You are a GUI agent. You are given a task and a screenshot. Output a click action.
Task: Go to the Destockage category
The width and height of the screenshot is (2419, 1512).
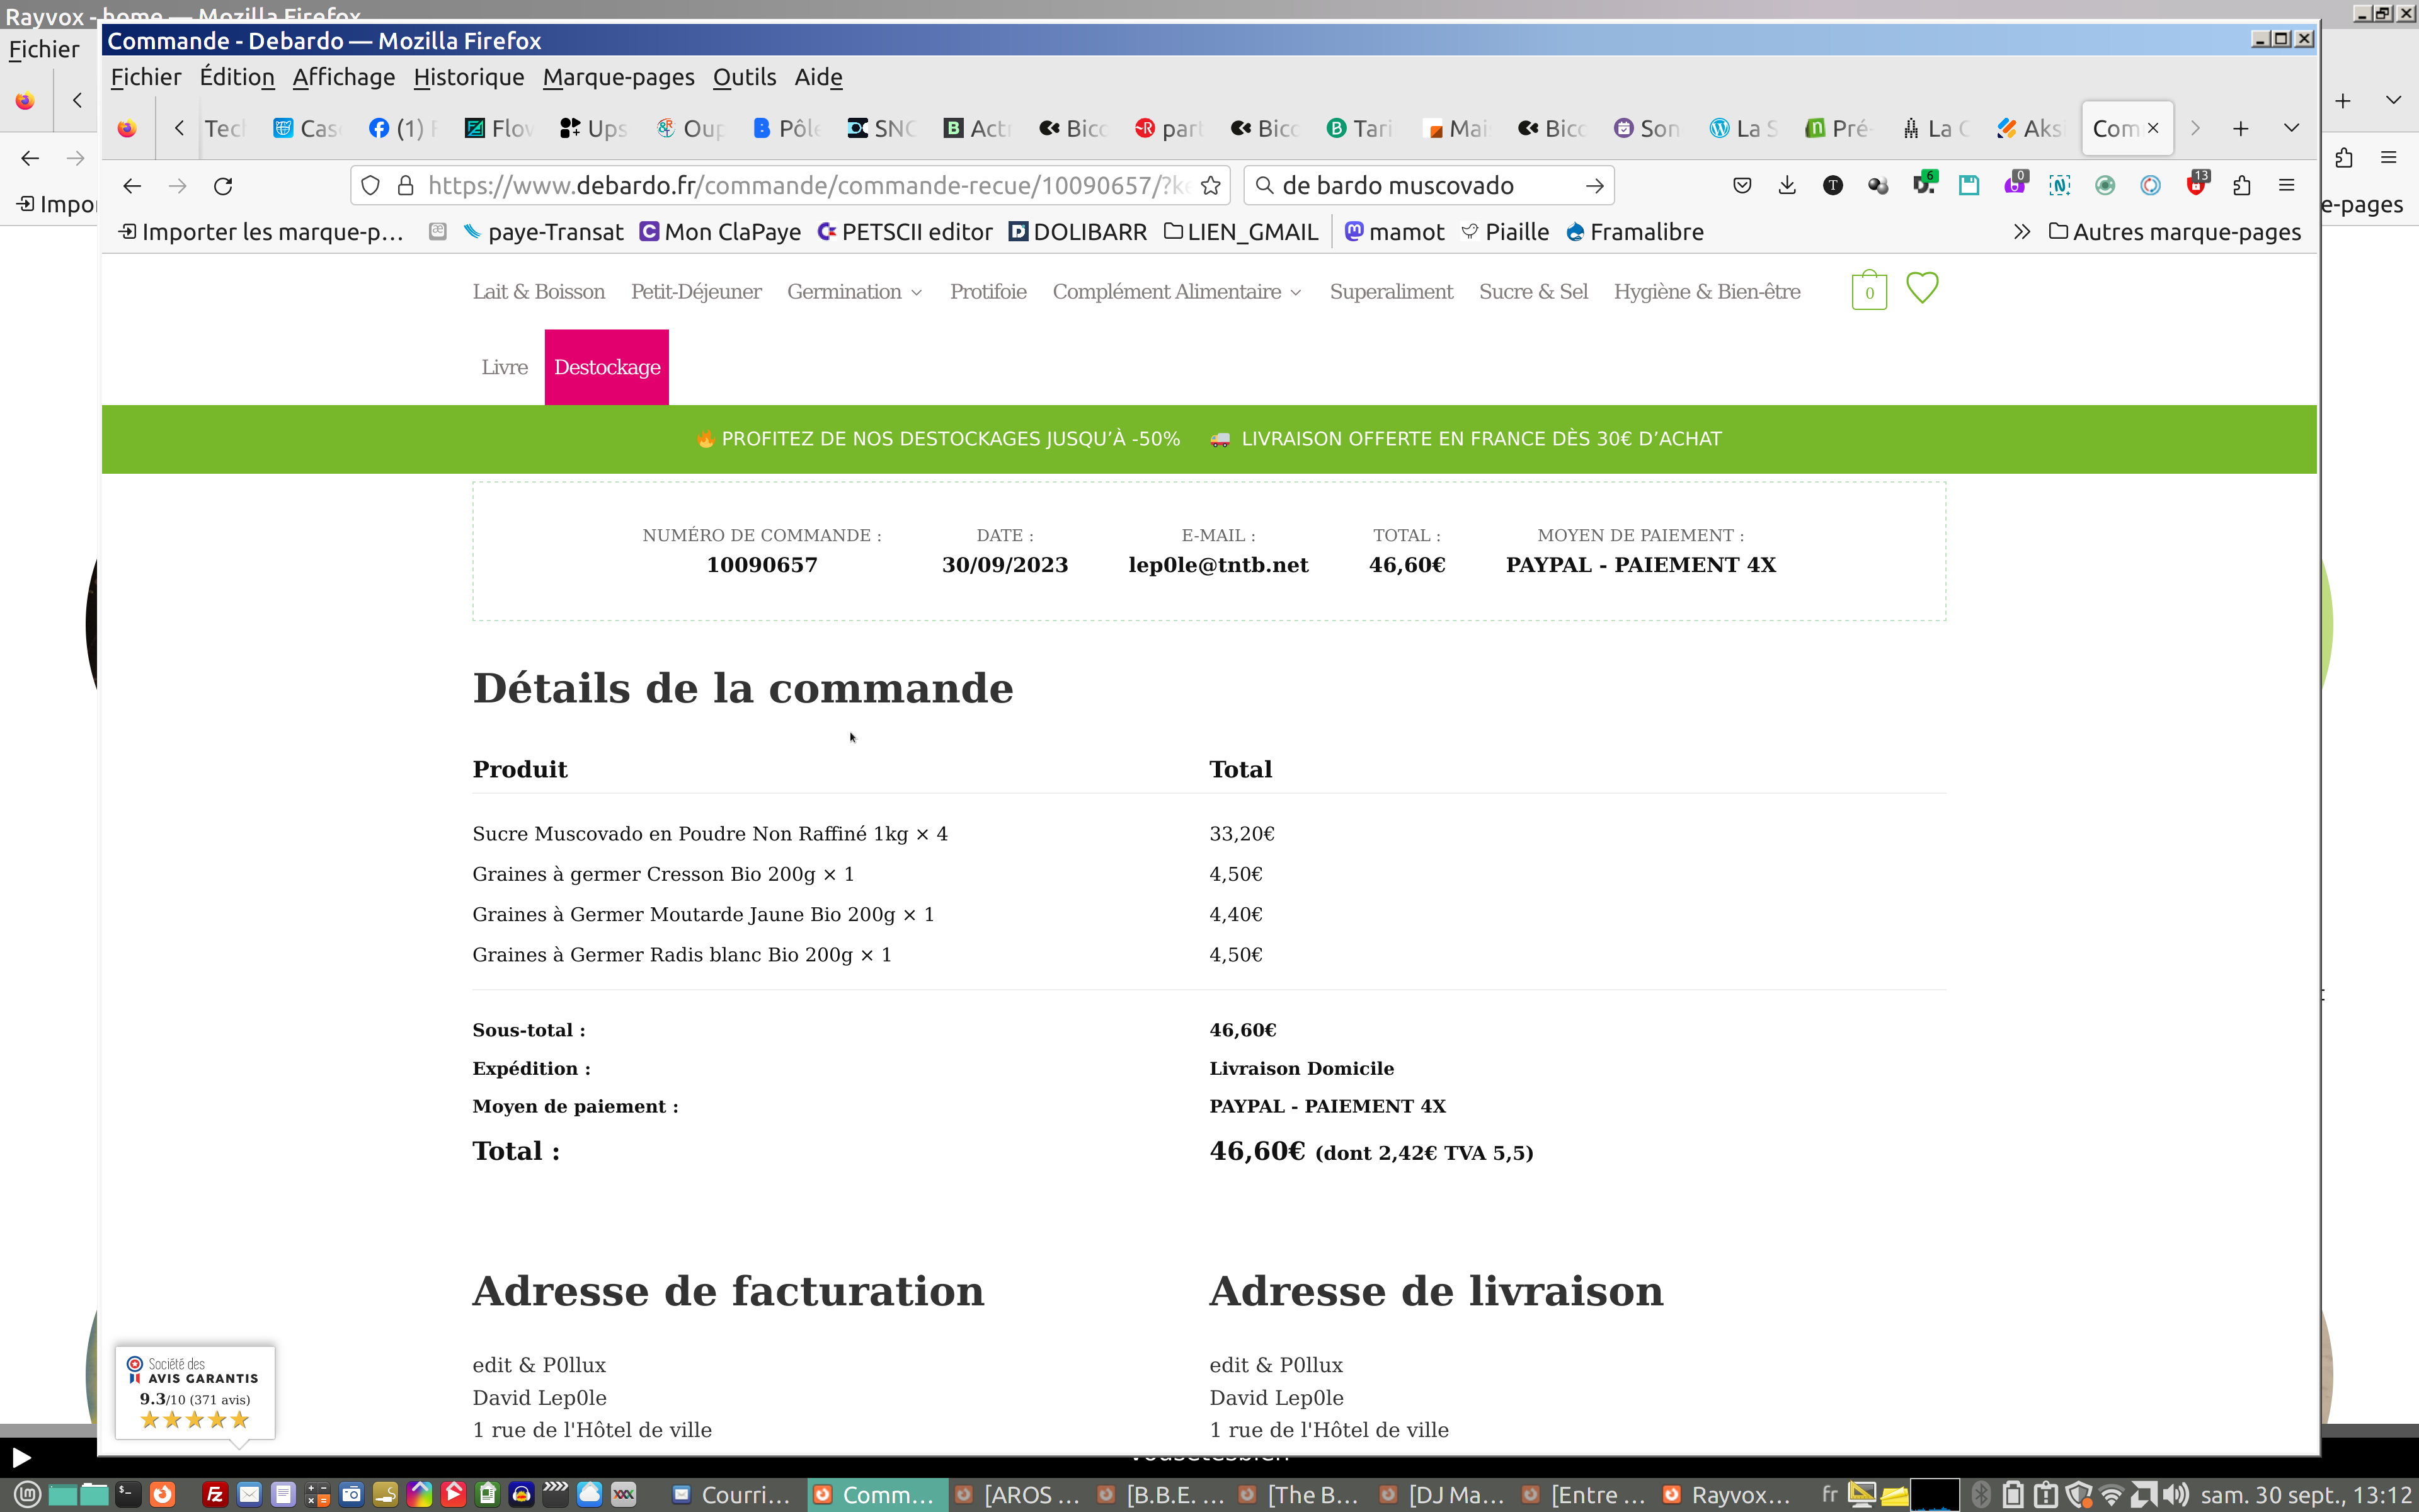click(607, 367)
